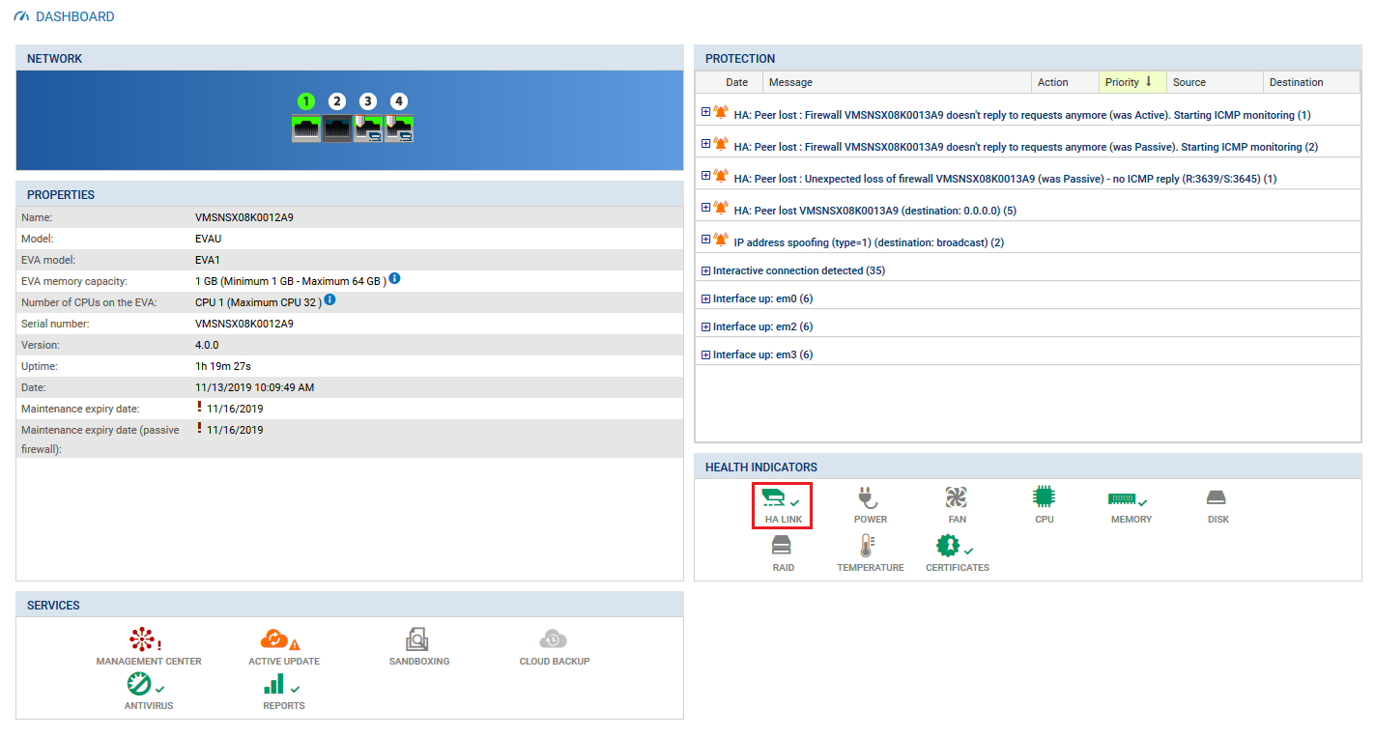Click the Memory health indicator icon
Viewport: 1375px width, 737px height.
[1122, 498]
